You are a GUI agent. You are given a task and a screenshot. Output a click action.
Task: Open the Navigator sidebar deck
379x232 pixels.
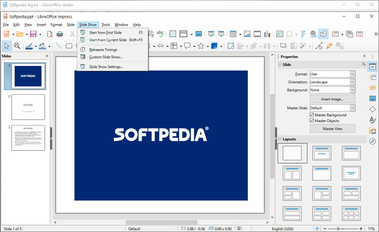(373, 141)
